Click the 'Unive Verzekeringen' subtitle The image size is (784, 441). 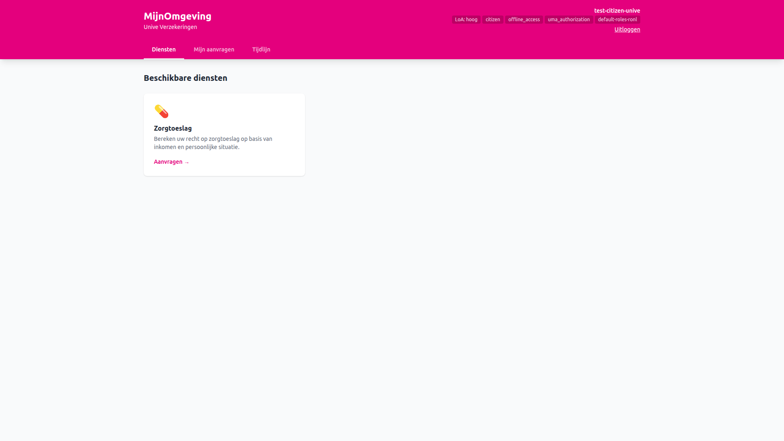tap(170, 27)
